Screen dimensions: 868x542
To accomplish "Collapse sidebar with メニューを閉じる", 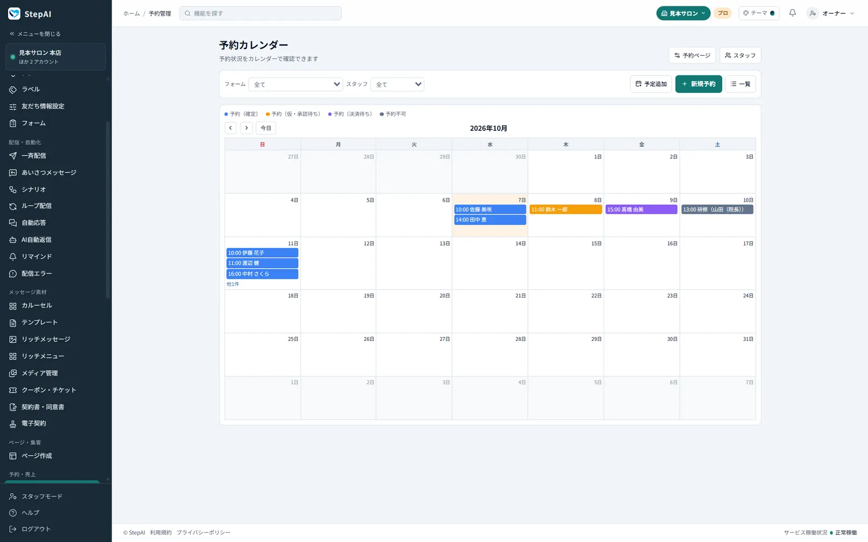I will [x=35, y=34].
